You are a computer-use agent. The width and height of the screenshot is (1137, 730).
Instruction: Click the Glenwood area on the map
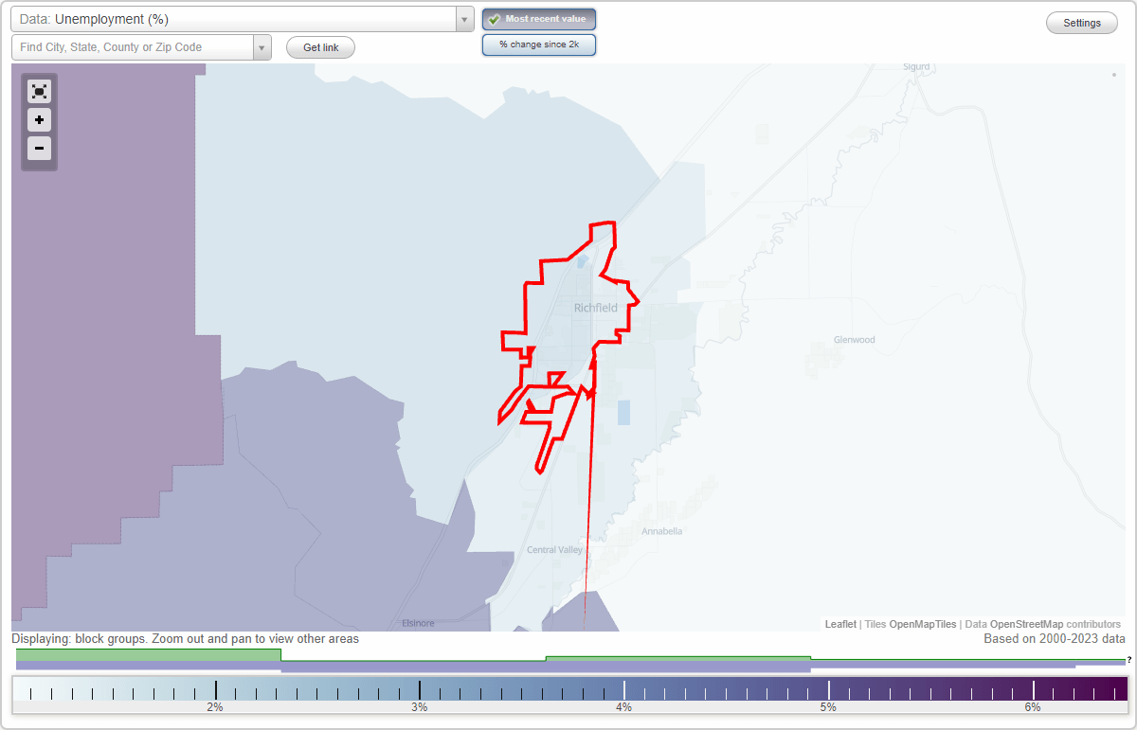[853, 339]
